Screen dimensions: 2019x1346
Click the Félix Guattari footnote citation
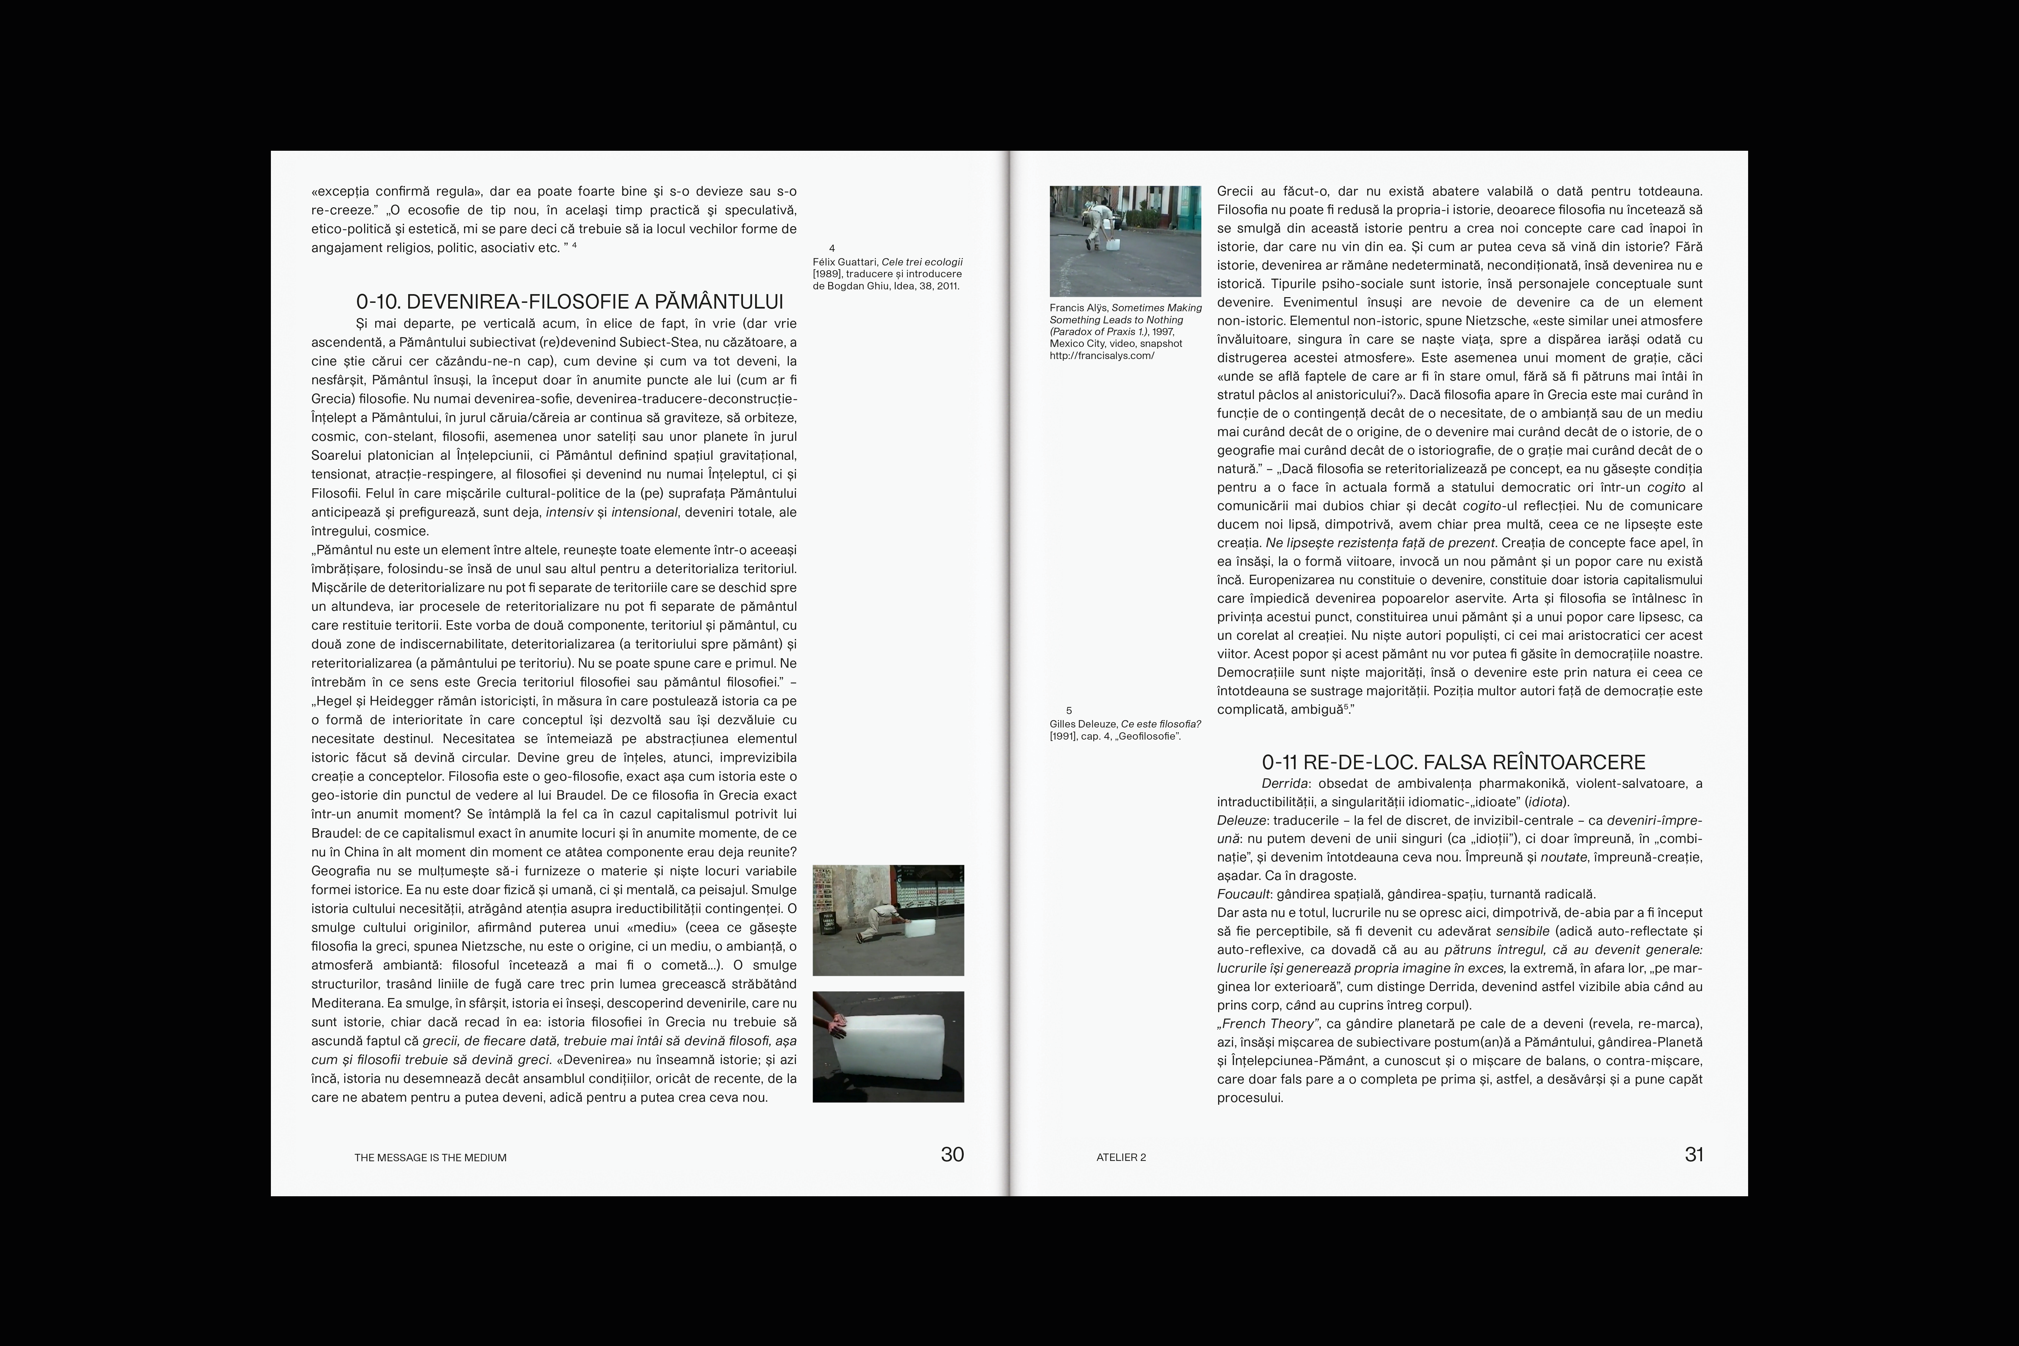888,274
